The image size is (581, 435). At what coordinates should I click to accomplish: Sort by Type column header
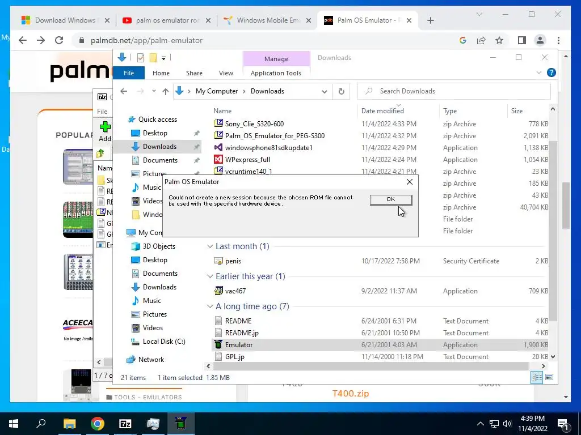(450, 110)
